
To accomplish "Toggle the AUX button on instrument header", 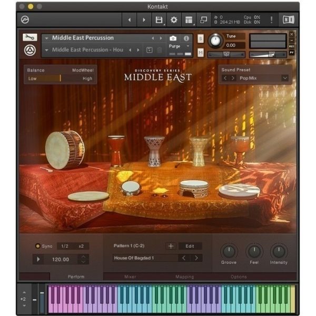I will point(292,46).
